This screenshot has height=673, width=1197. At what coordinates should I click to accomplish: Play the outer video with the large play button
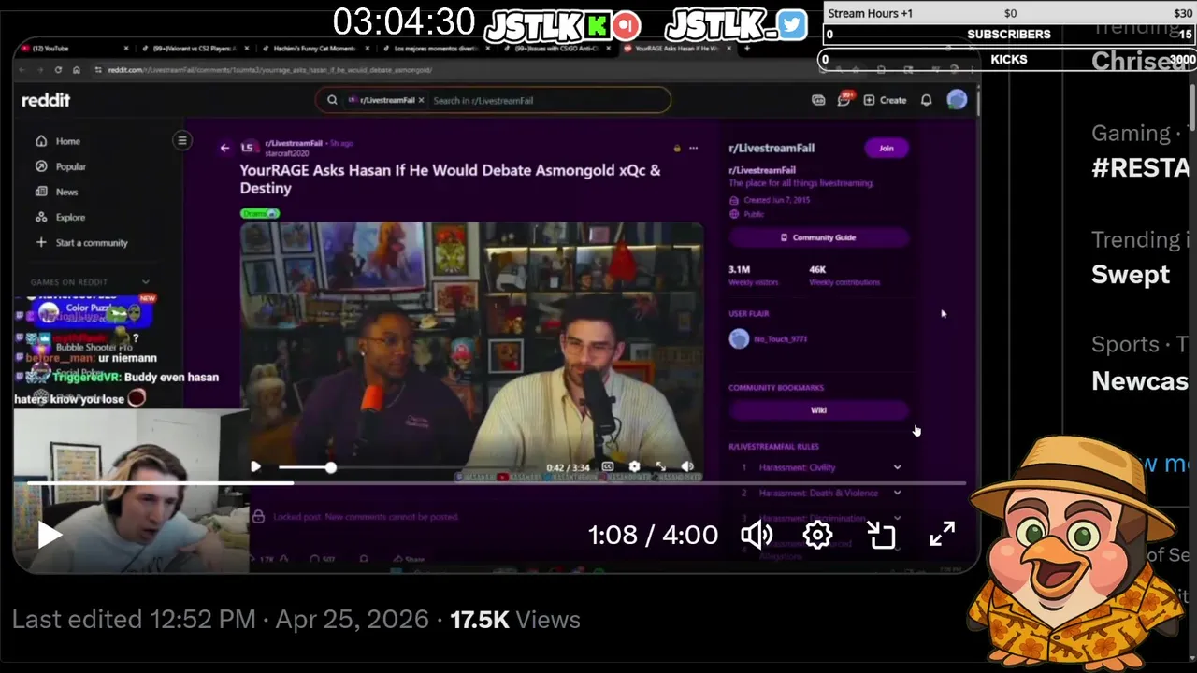pyautogui.click(x=50, y=535)
